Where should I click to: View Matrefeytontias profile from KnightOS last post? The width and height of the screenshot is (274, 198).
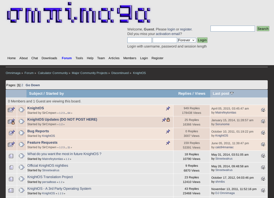coord(226,113)
